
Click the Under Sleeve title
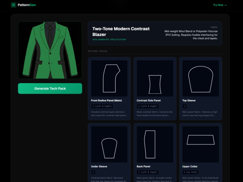coord(99,166)
